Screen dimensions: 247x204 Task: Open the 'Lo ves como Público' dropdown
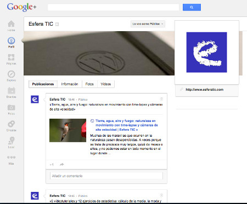[x=148, y=24]
